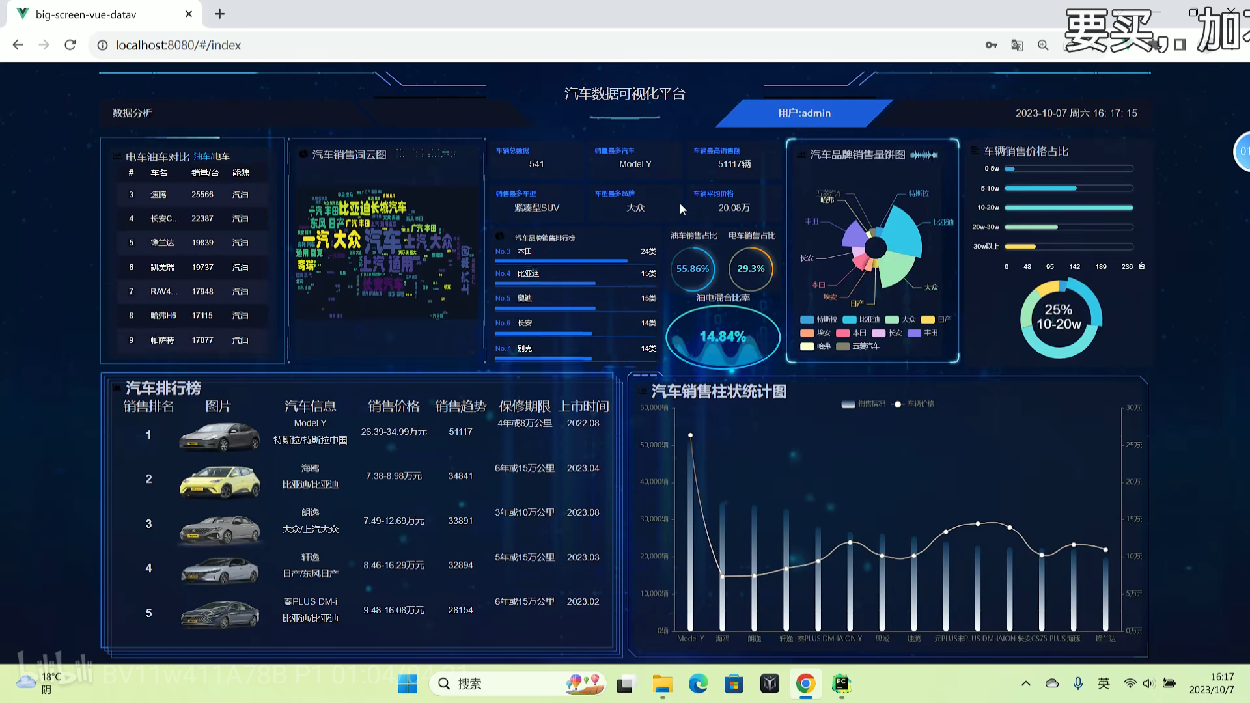
Task: Click the Windows Start button
Action: (408, 683)
